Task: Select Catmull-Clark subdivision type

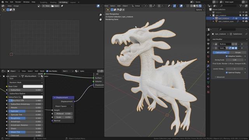Action: coord(221,52)
